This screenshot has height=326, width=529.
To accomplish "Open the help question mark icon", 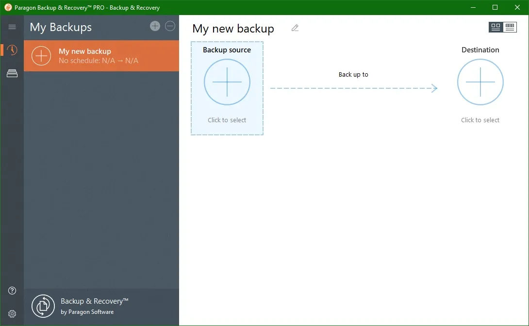I will [x=12, y=291].
